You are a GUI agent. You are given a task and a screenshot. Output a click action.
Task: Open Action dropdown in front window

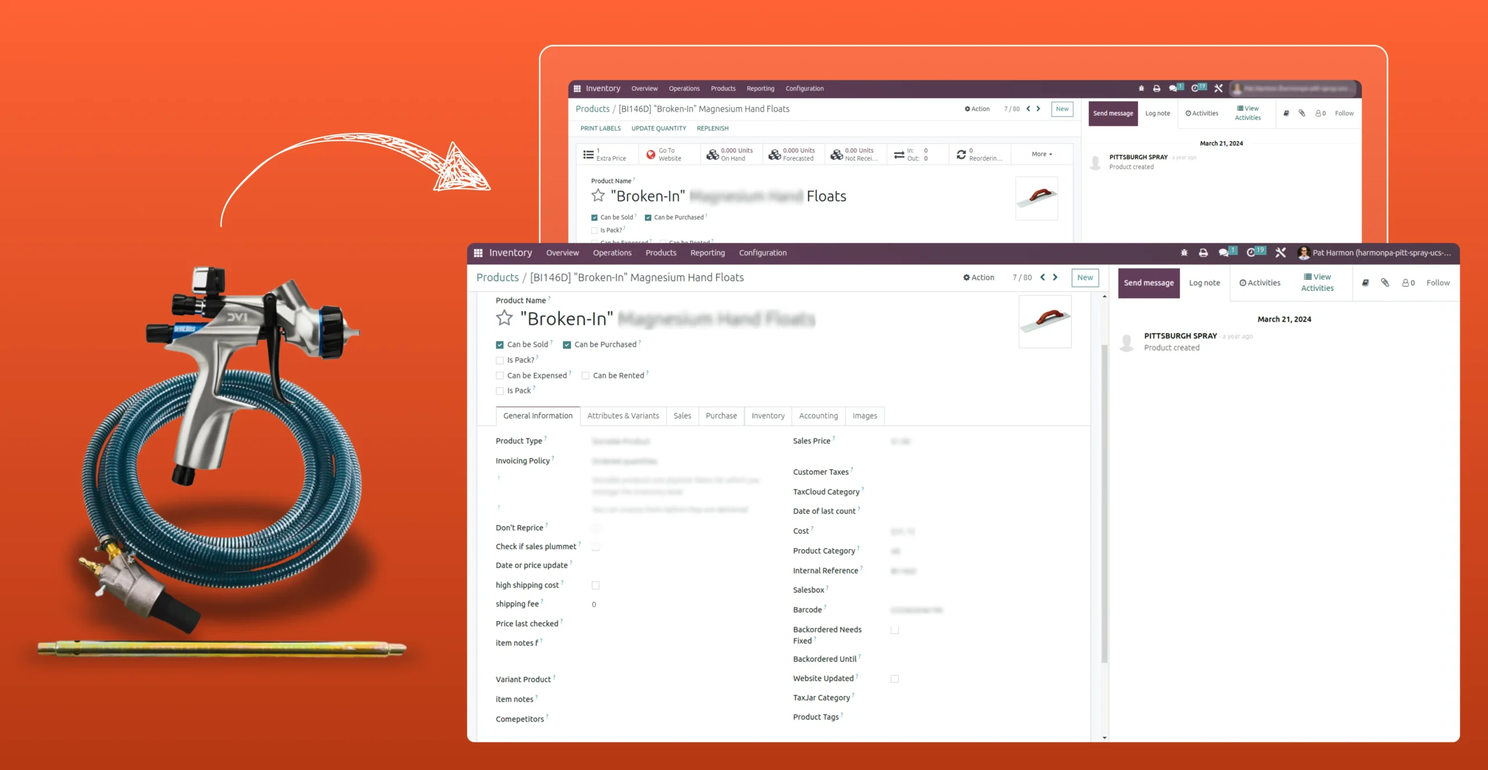coord(978,277)
